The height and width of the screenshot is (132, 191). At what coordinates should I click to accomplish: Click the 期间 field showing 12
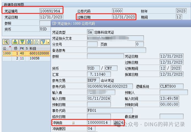[179, 17]
